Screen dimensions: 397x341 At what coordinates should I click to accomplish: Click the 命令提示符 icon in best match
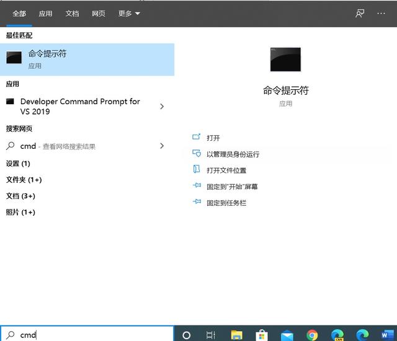click(x=14, y=58)
